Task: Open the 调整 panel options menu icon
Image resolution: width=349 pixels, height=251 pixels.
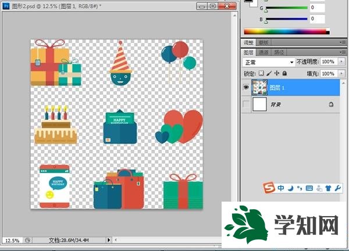Action: point(343,42)
